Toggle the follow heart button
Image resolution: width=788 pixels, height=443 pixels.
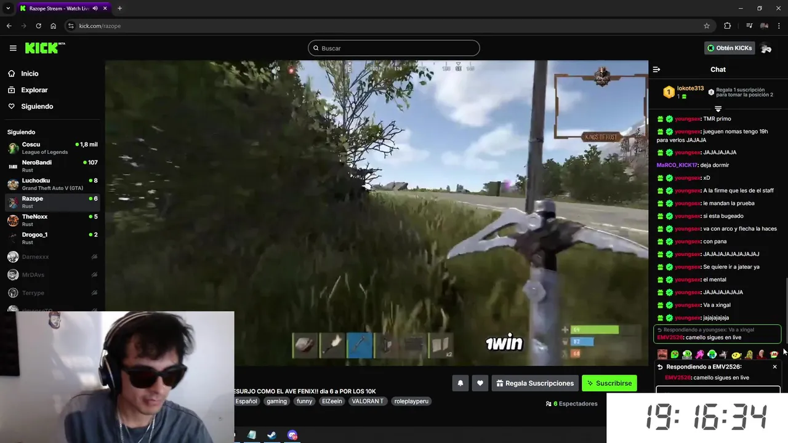coord(480,383)
